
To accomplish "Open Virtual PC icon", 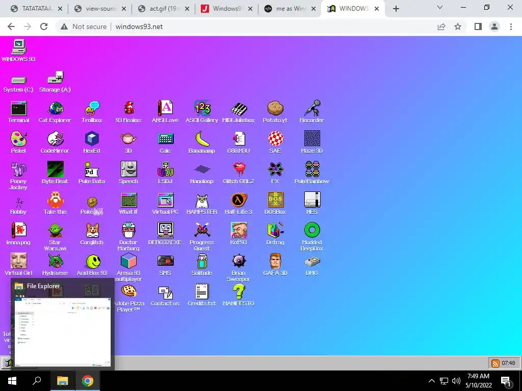I will [165, 204].
